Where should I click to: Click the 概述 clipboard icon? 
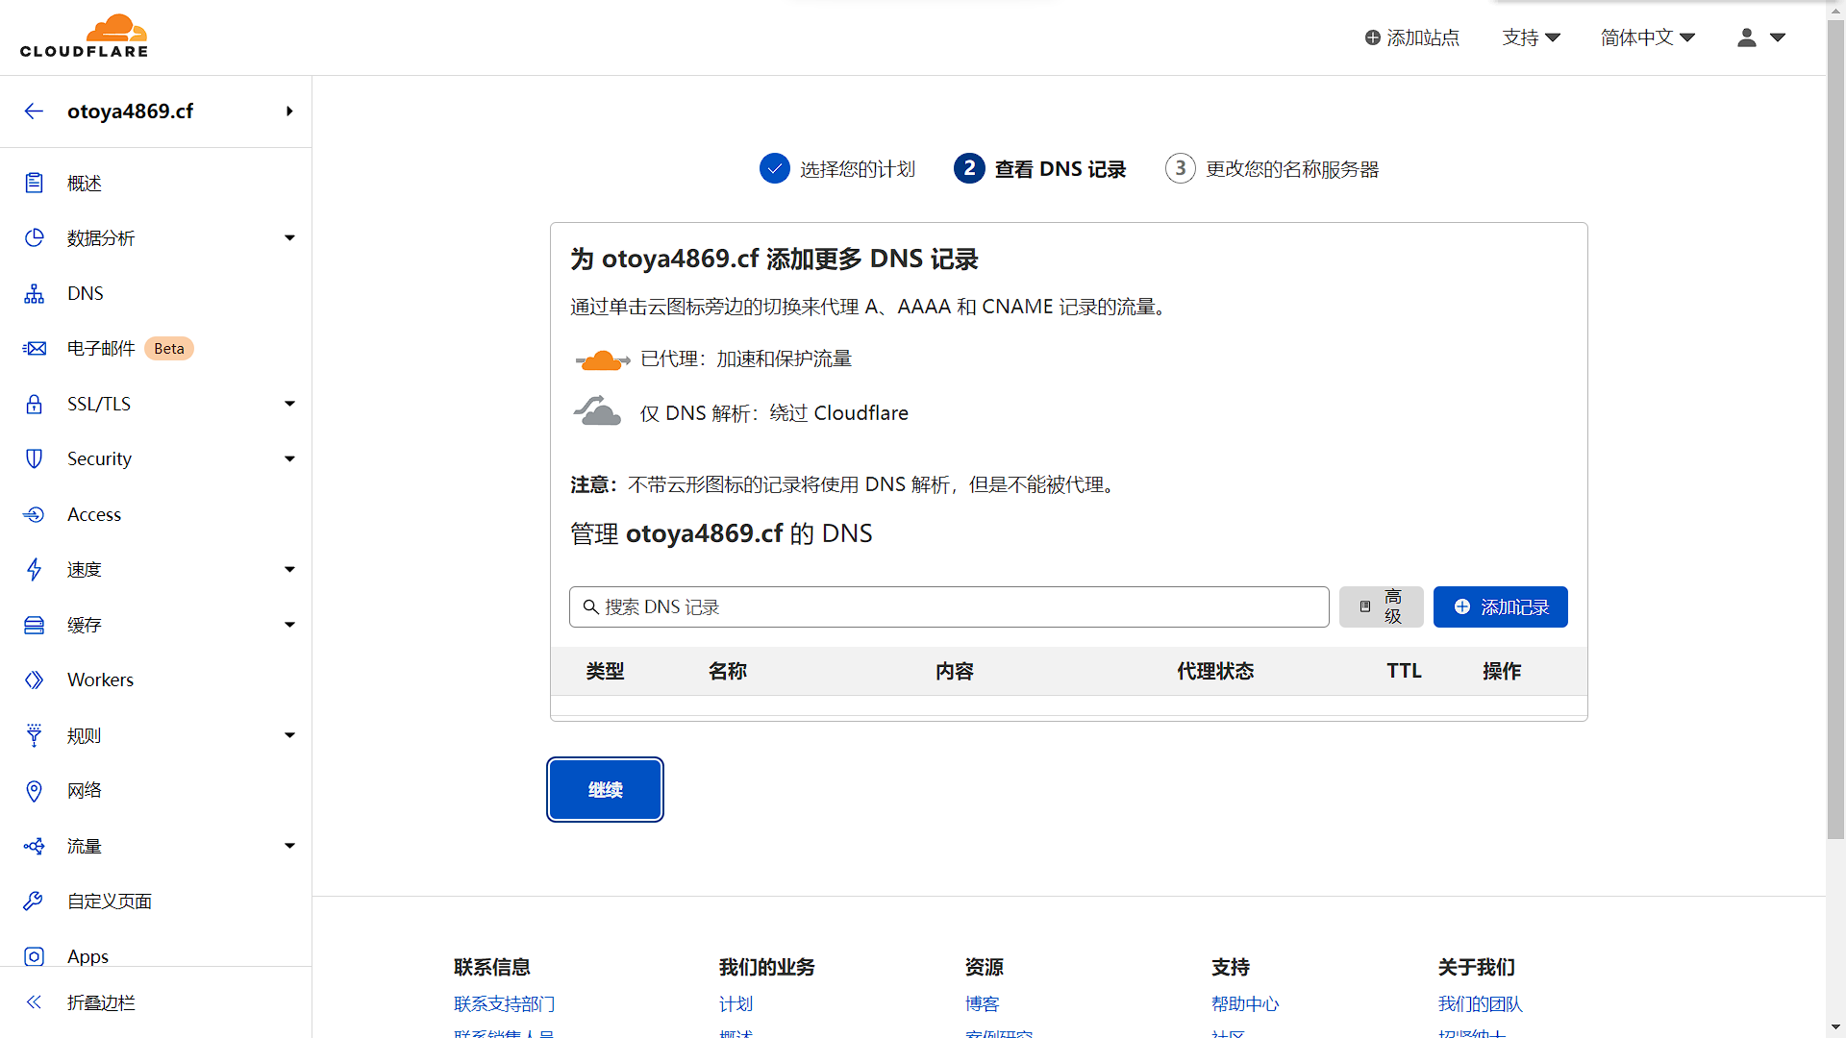34,183
